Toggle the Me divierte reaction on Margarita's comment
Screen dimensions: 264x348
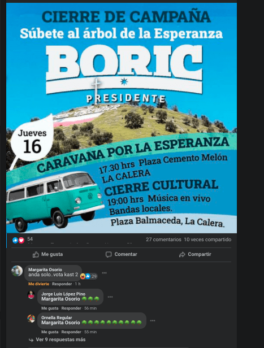pos(39,284)
